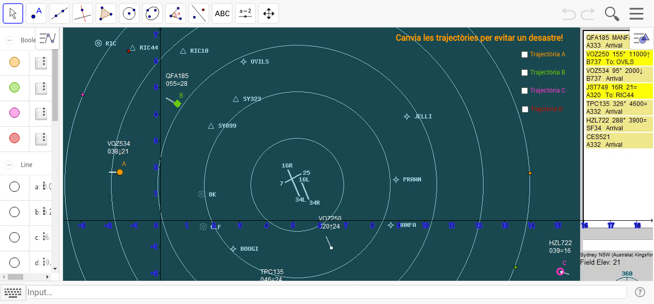Open the main hamburger menu
This screenshot has width=654, height=304.
click(636, 14)
